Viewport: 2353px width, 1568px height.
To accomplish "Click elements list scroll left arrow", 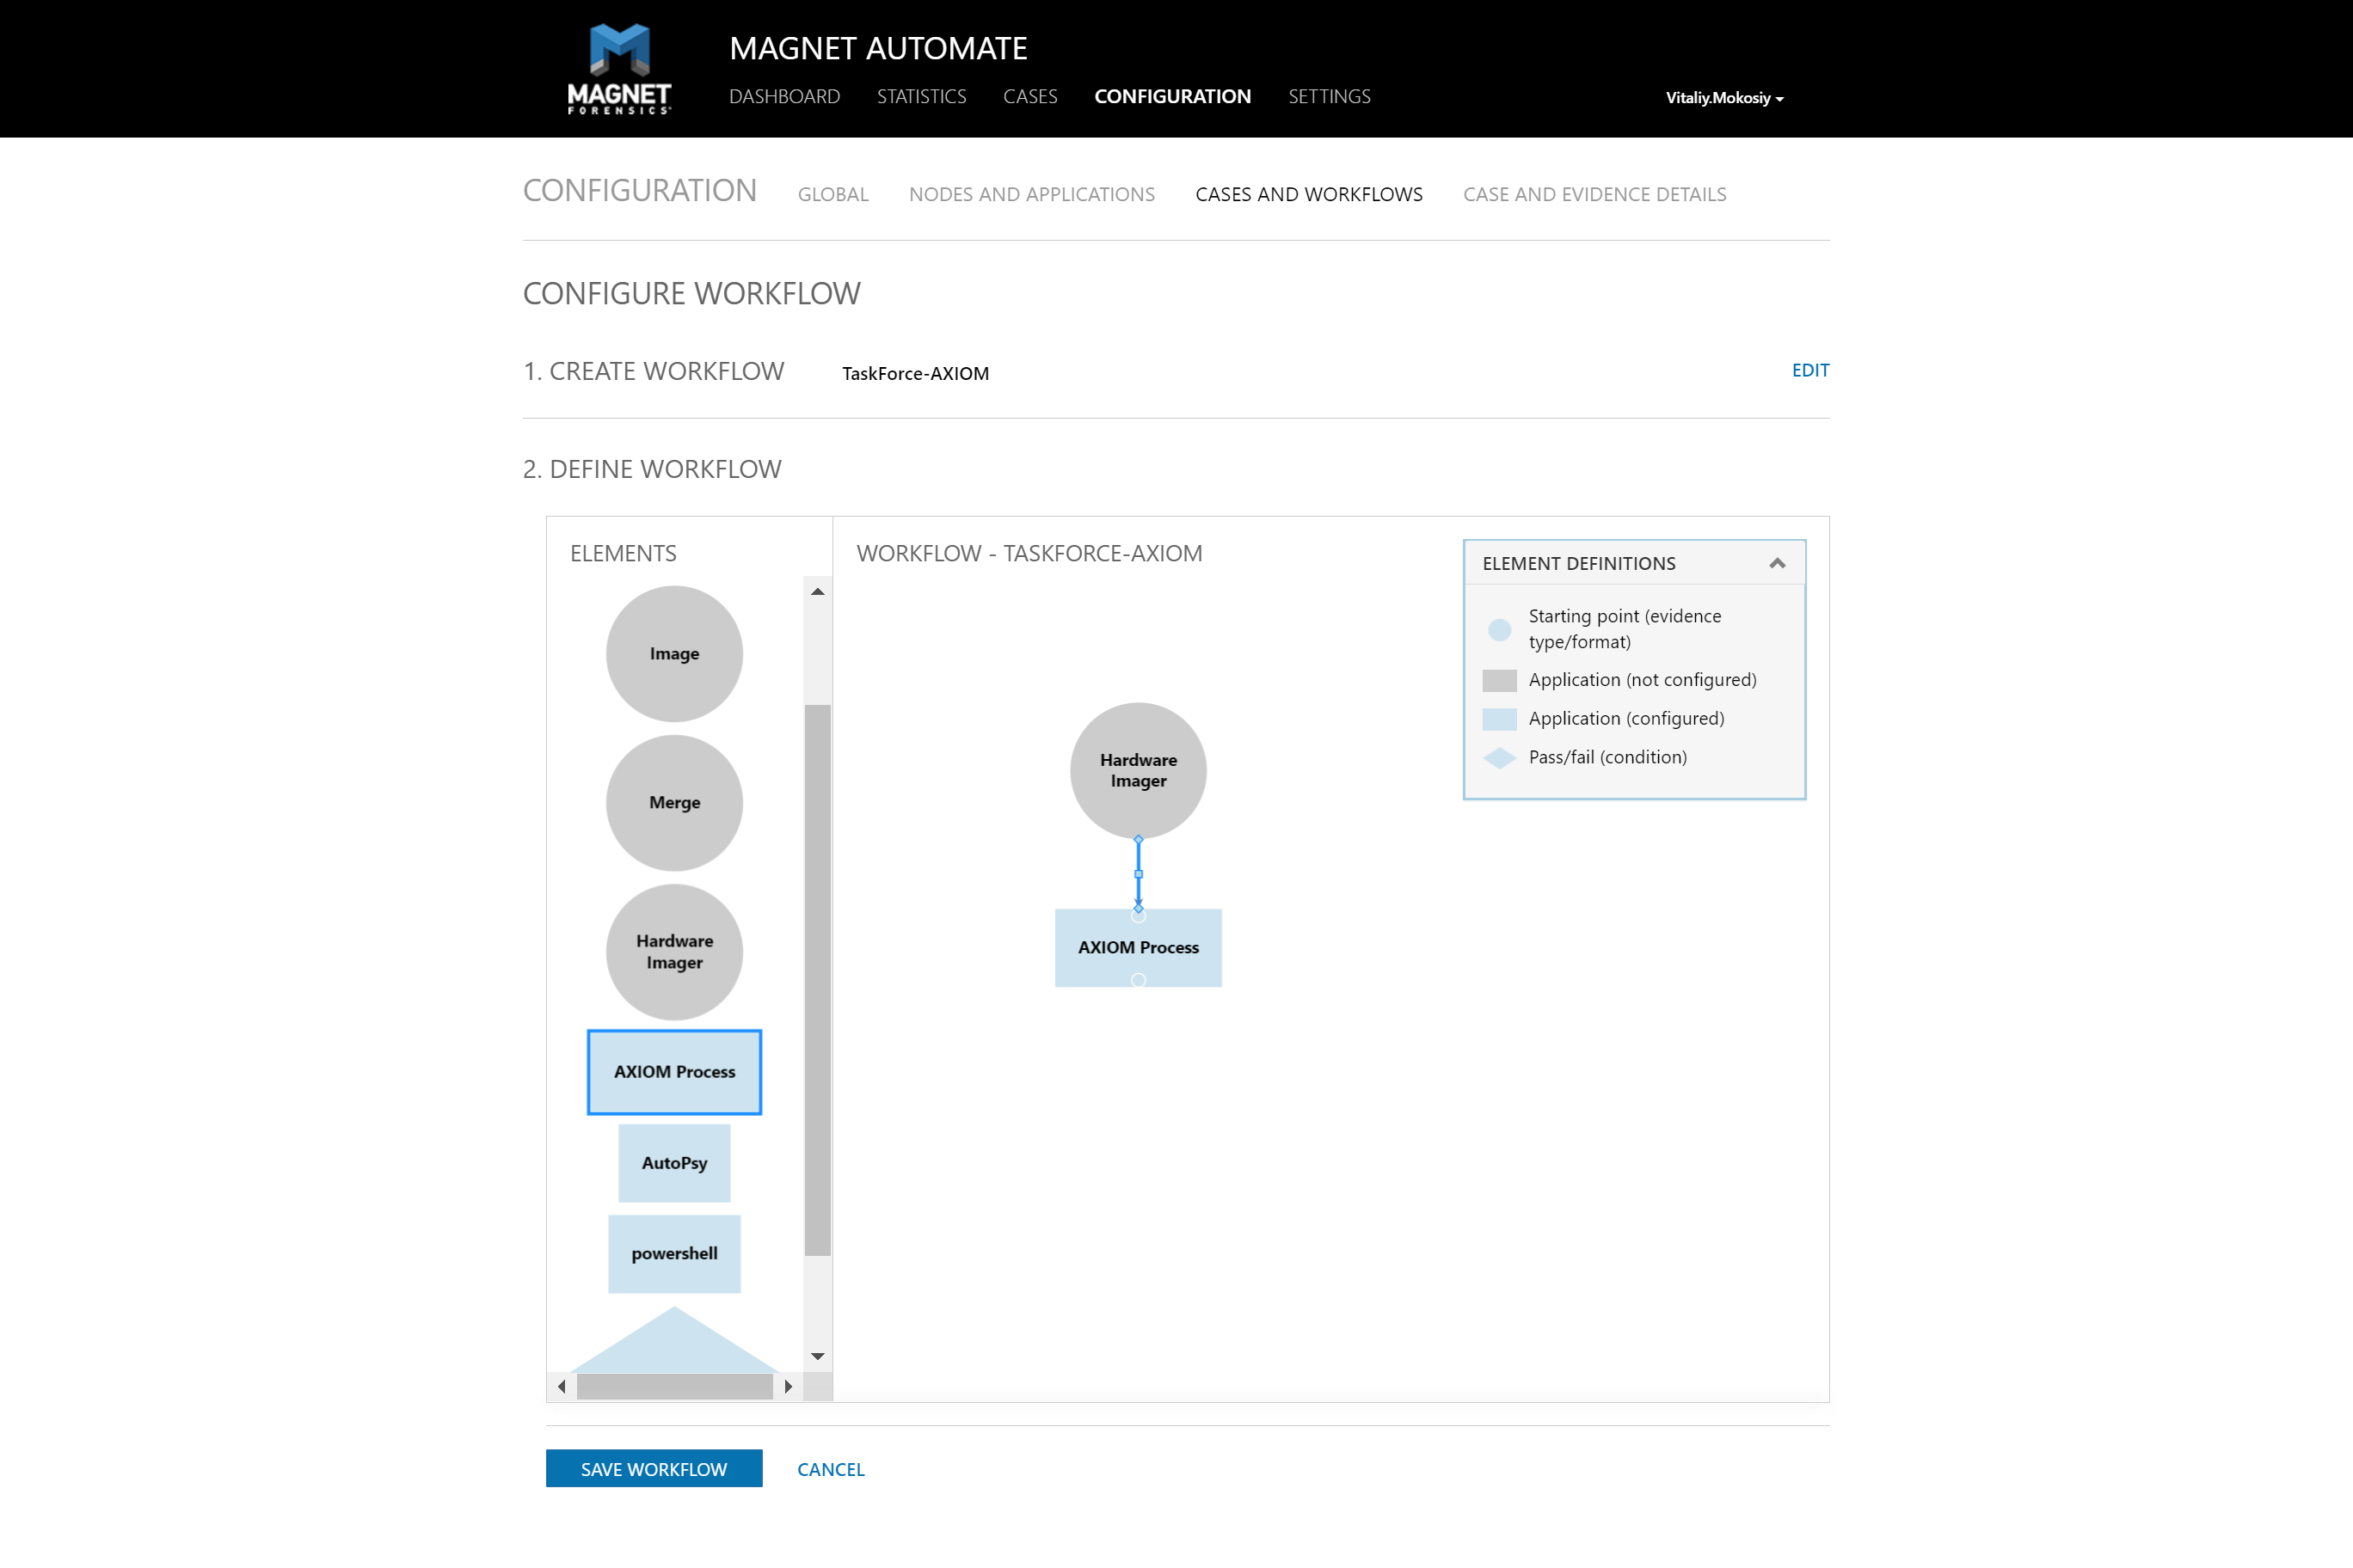I will click(562, 1387).
